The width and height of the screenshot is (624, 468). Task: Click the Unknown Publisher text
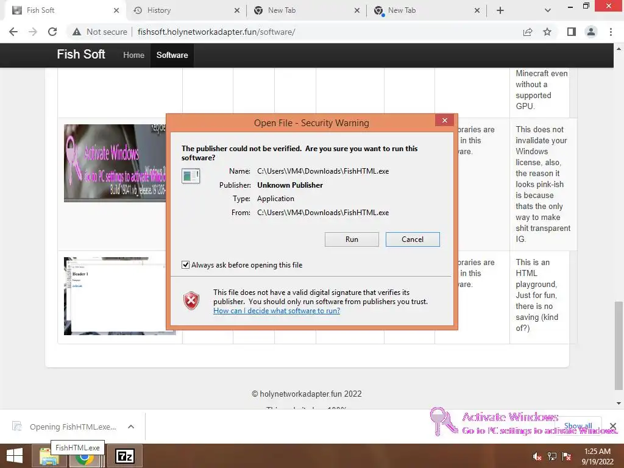289,185
